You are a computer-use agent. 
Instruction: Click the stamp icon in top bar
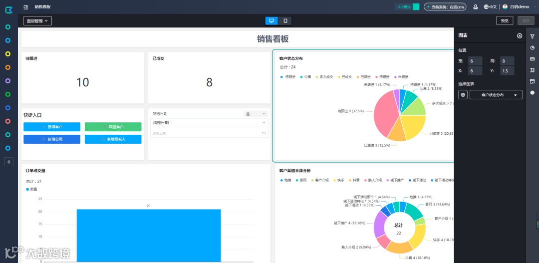coord(476,7)
